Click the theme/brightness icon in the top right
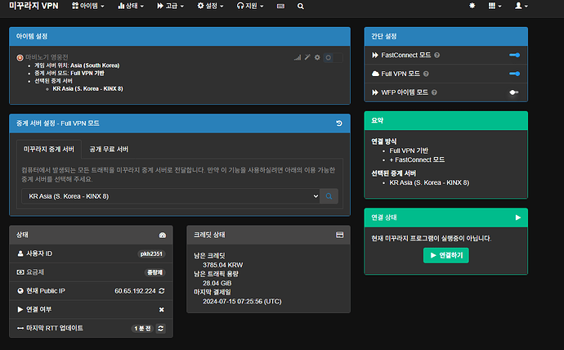Screen dimensions: 564x350 point(472,6)
